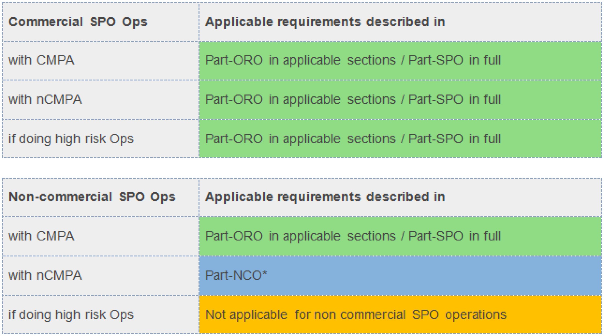Click the word 'SPO' in the orange cell
604x336 pixels.
[425, 315]
